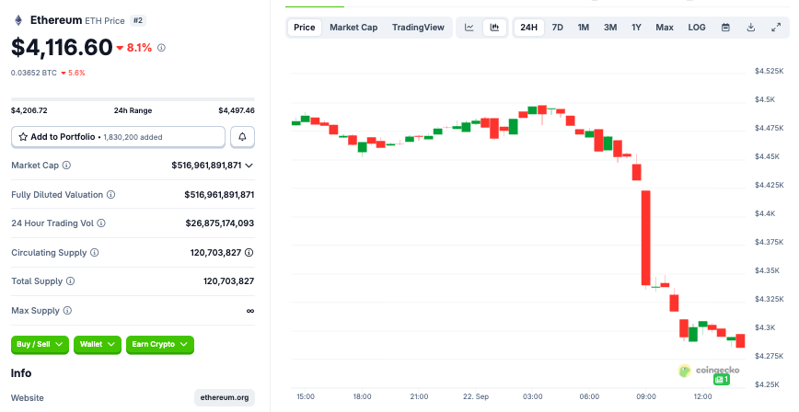This screenshot has height=412, width=799.
Task: Expand the Earn Crypto dropdown
Action: point(160,344)
